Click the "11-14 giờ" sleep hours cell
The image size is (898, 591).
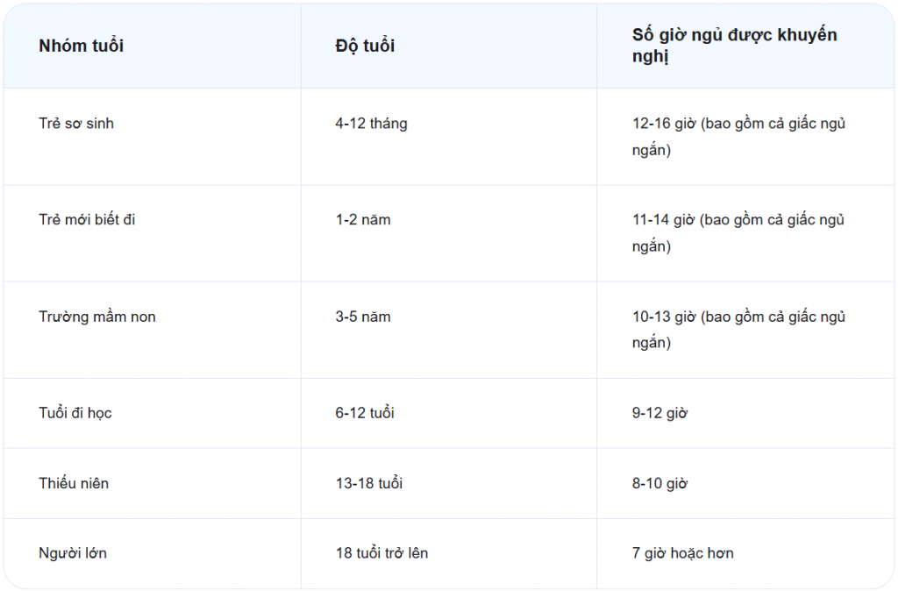[738, 233]
